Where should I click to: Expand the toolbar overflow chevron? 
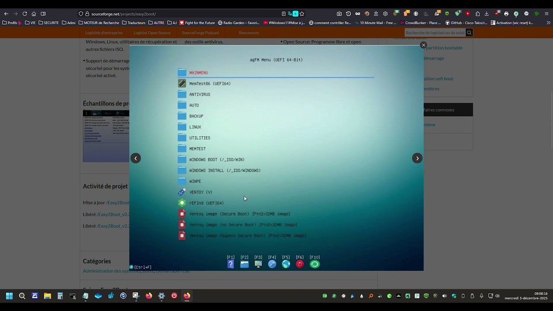click(x=548, y=22)
